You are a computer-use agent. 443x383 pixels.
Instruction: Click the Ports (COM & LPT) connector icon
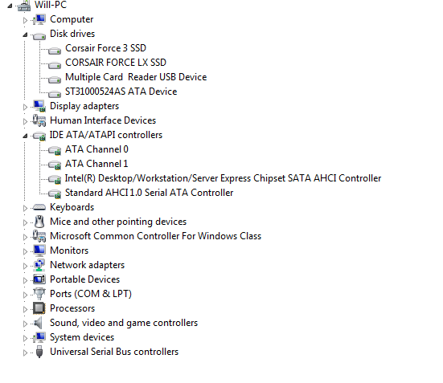pos(39,294)
